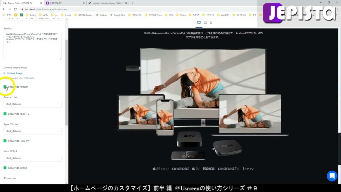This screenshot has height=192, width=341.
Task: Click the Roku logo in preview
Action: pos(208,168)
